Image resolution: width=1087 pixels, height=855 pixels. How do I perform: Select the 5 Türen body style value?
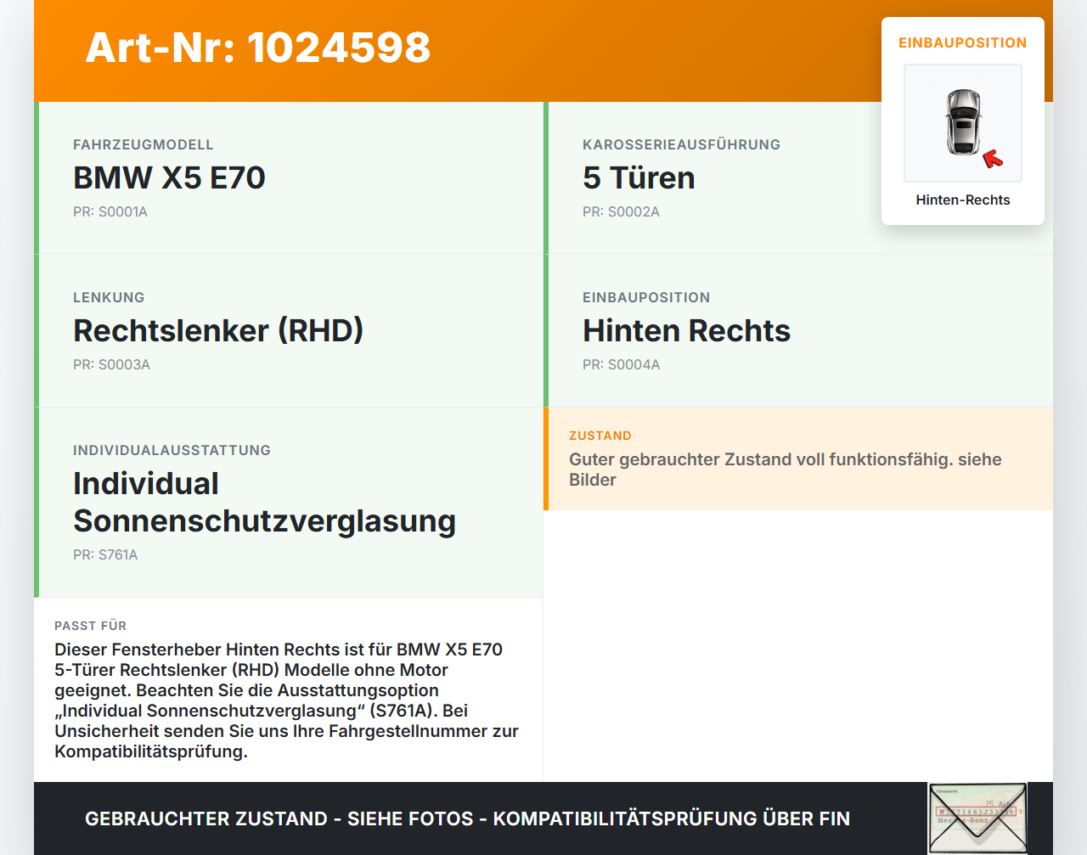tap(639, 177)
